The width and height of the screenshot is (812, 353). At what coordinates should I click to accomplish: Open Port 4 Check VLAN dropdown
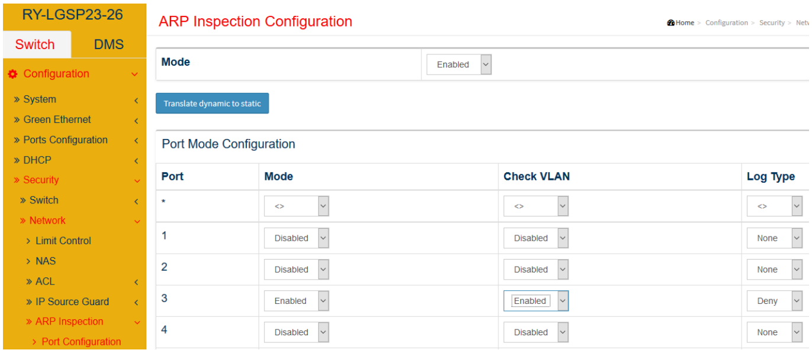point(536,332)
